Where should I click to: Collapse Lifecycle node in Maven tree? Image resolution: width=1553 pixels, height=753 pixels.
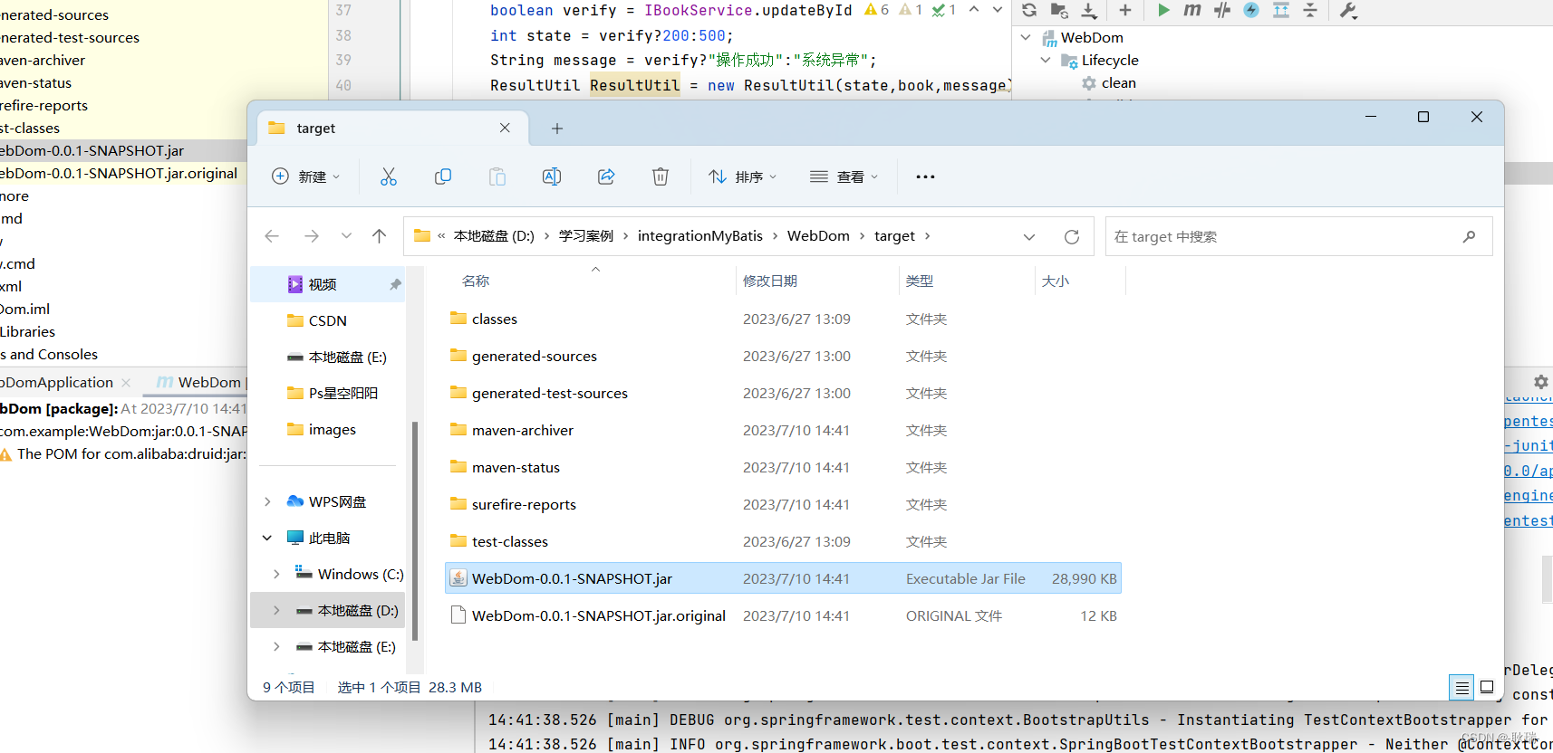(x=1046, y=60)
